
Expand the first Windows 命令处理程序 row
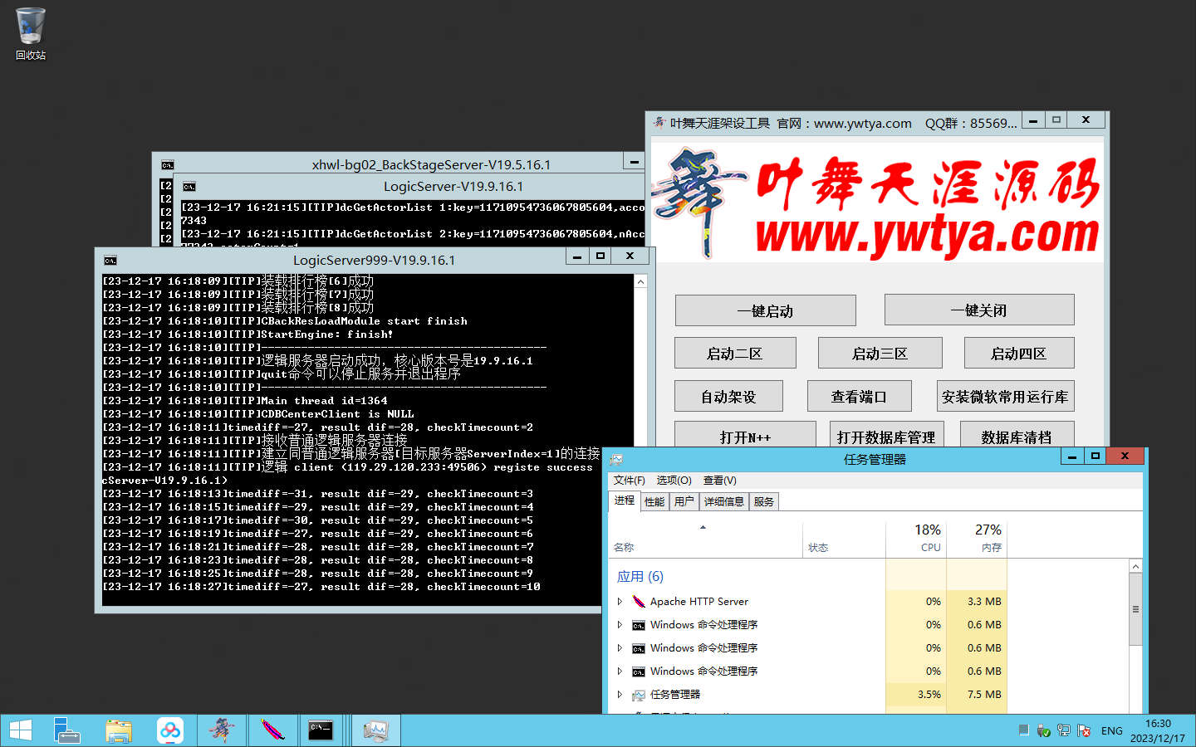[x=620, y=625]
